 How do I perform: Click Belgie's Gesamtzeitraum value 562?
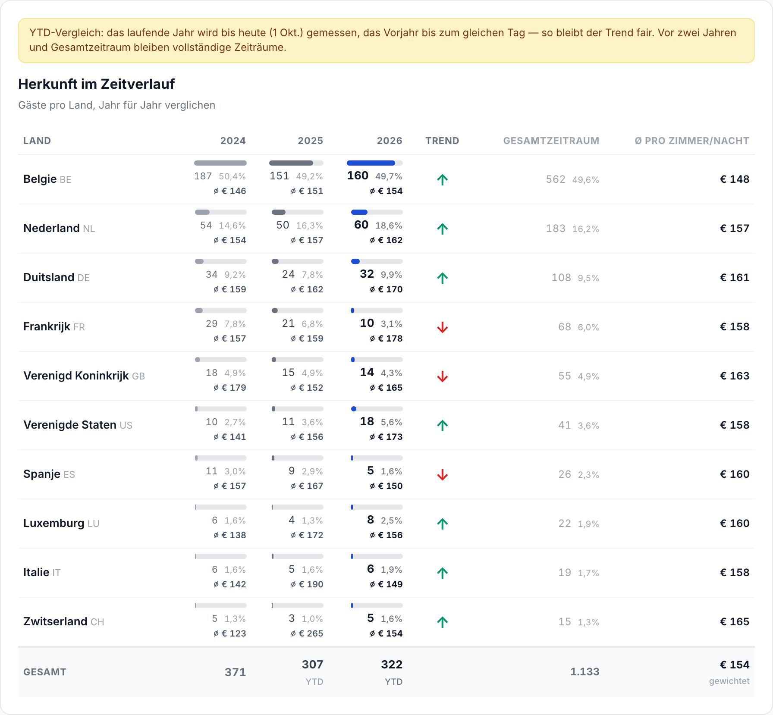pos(556,179)
